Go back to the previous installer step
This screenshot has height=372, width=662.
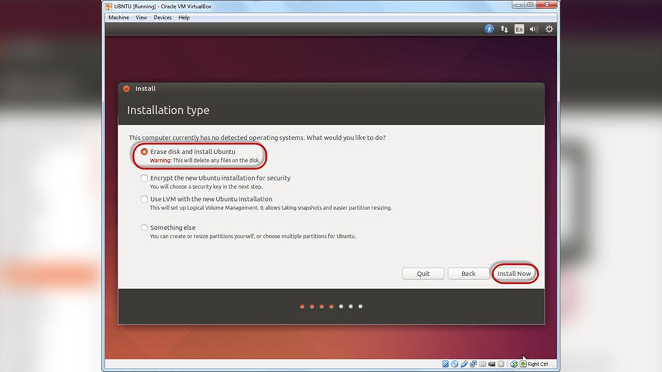[468, 273]
